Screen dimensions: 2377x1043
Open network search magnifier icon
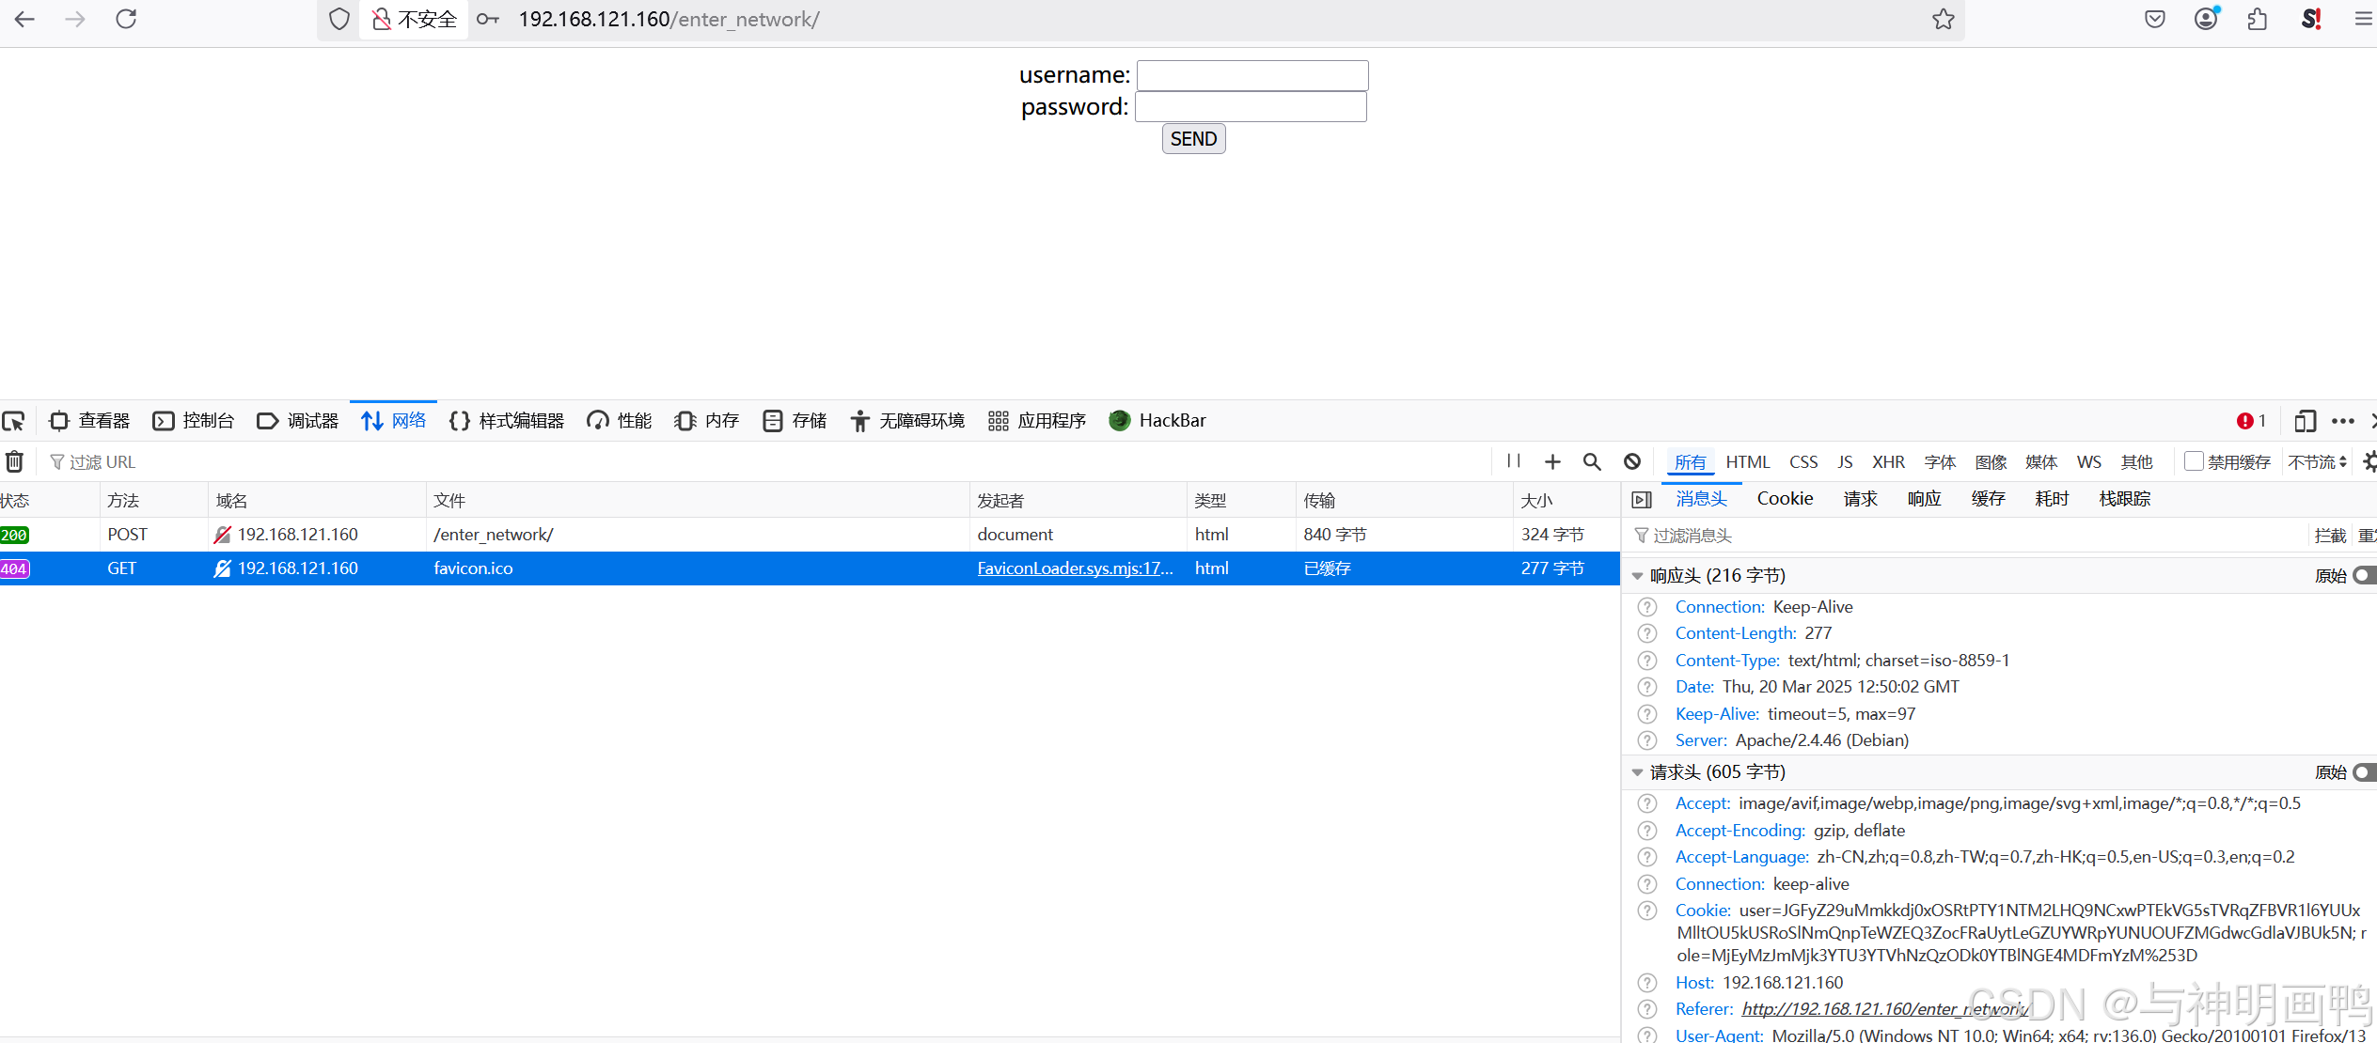pyautogui.click(x=1592, y=461)
